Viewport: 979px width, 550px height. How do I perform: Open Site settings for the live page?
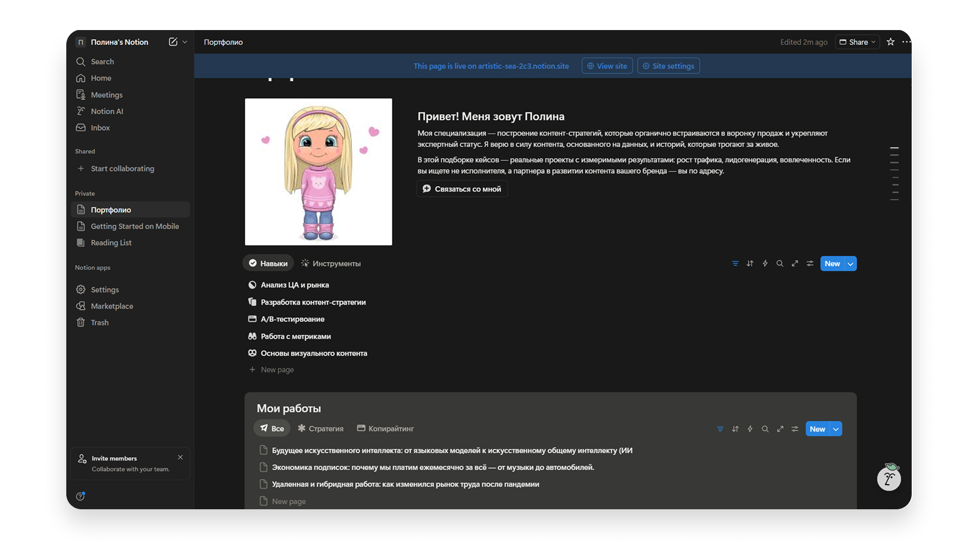click(x=668, y=65)
